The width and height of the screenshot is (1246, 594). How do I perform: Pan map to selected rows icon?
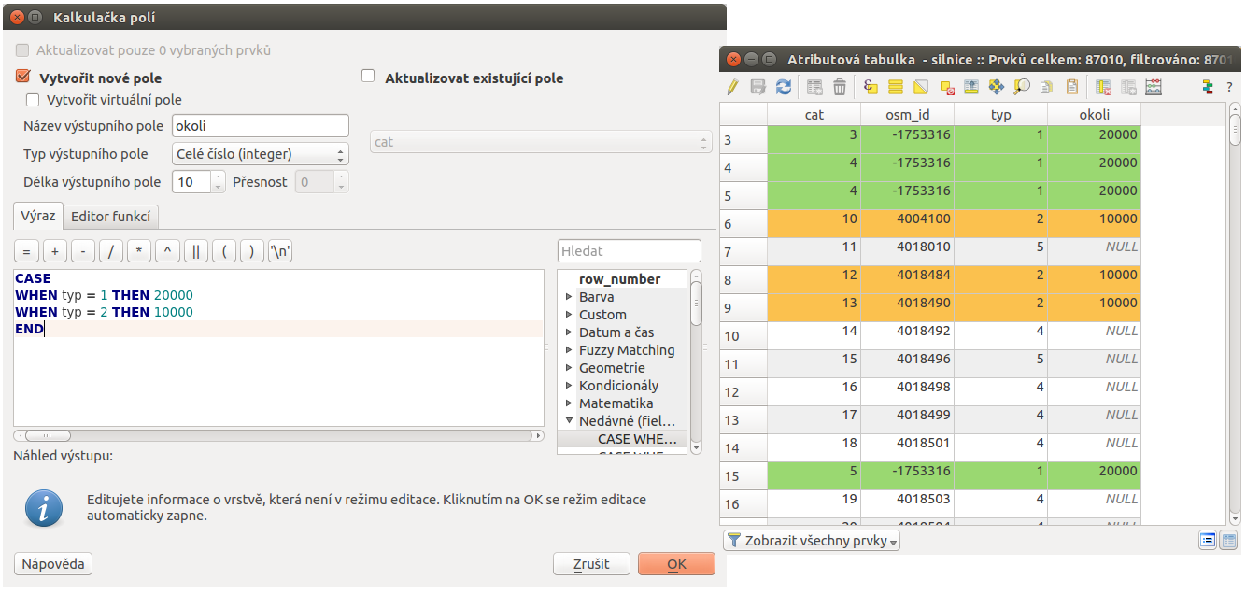997,87
